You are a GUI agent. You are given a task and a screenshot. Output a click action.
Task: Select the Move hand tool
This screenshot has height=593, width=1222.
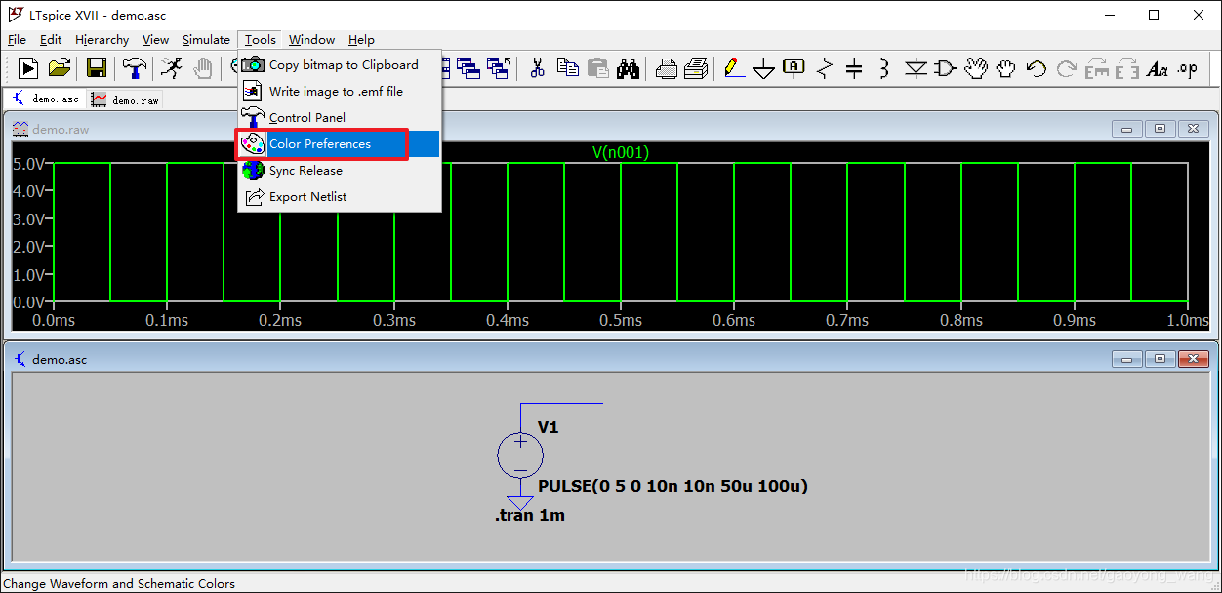pyautogui.click(x=976, y=67)
